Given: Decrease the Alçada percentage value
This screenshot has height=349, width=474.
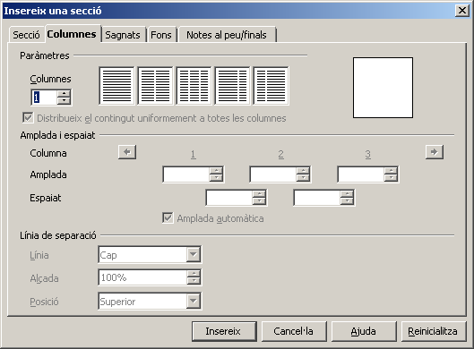Looking at the screenshot, I should coord(194,281).
